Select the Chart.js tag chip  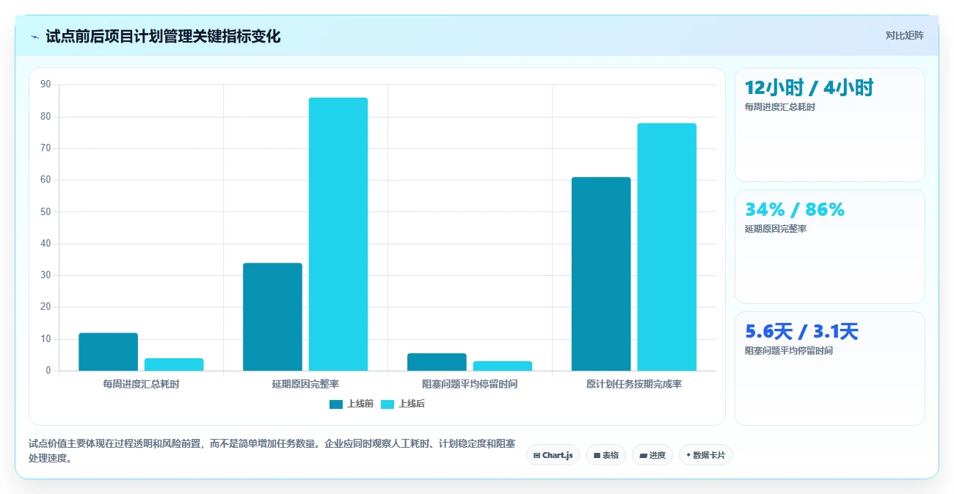[x=553, y=455]
